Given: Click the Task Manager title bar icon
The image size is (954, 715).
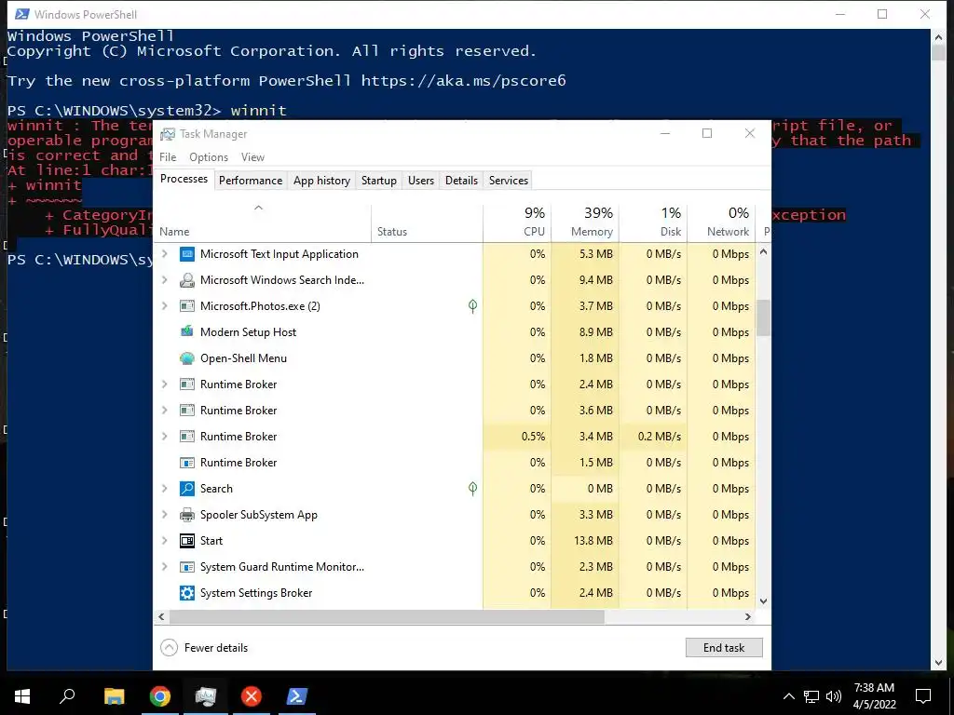Looking at the screenshot, I should (168, 134).
